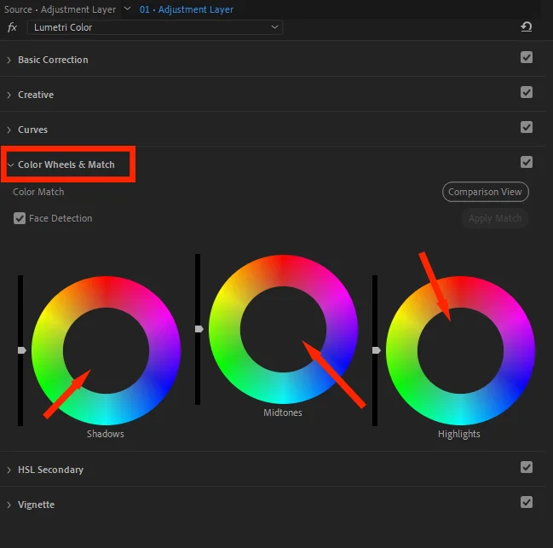Click the Highlights label
Viewport: 553px width, 548px height.
coord(458,434)
